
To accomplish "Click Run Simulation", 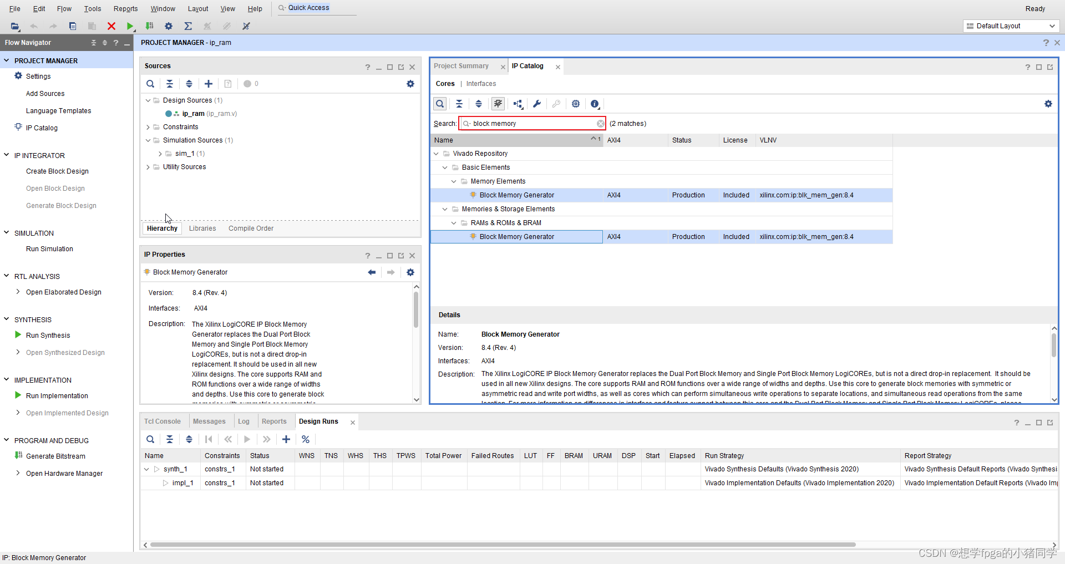I will click(49, 249).
